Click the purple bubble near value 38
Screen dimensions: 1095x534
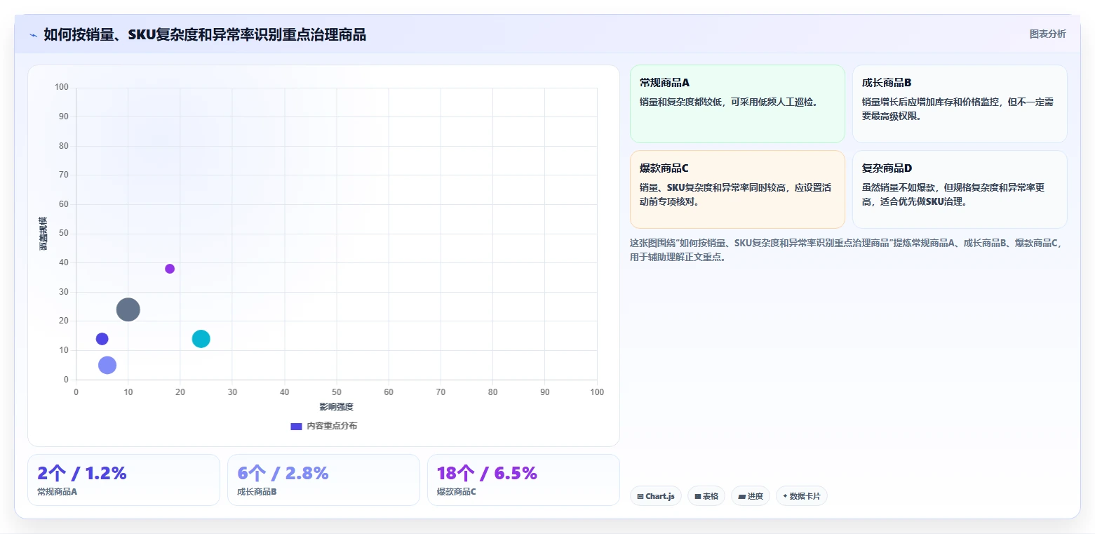click(x=170, y=269)
